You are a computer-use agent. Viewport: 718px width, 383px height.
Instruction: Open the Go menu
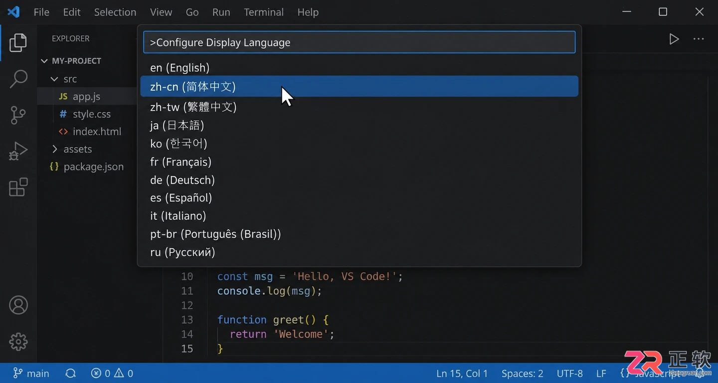(x=192, y=12)
